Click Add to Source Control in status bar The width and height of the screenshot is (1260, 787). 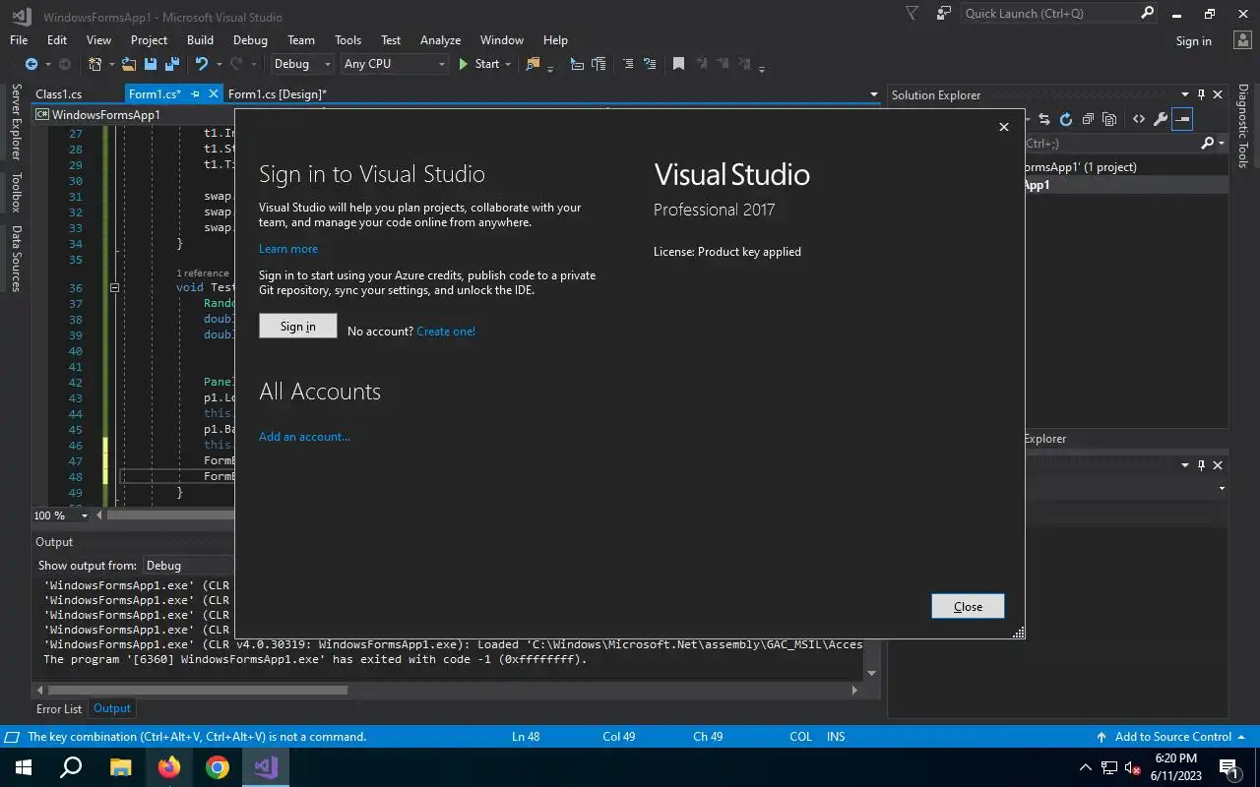(1172, 737)
